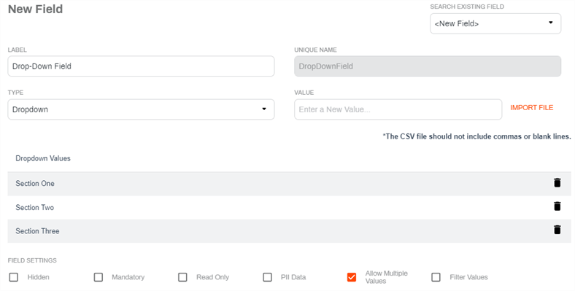Enable the Read Only checkbox

pos(182,277)
